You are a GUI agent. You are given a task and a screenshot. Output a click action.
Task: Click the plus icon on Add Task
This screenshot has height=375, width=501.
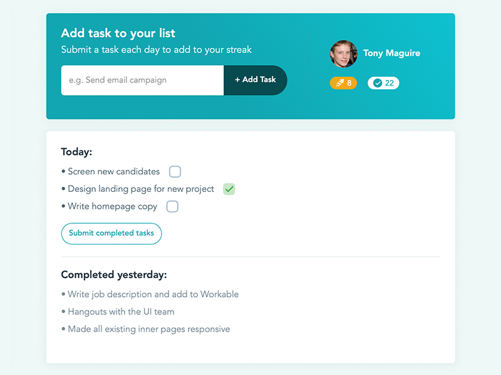tap(238, 80)
